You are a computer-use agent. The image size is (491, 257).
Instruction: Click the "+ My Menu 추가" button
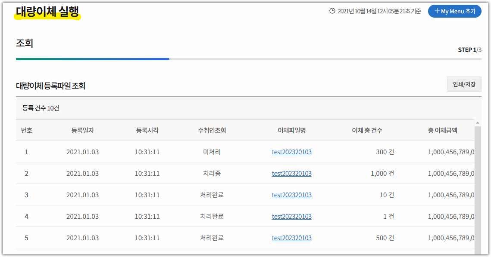(x=454, y=11)
